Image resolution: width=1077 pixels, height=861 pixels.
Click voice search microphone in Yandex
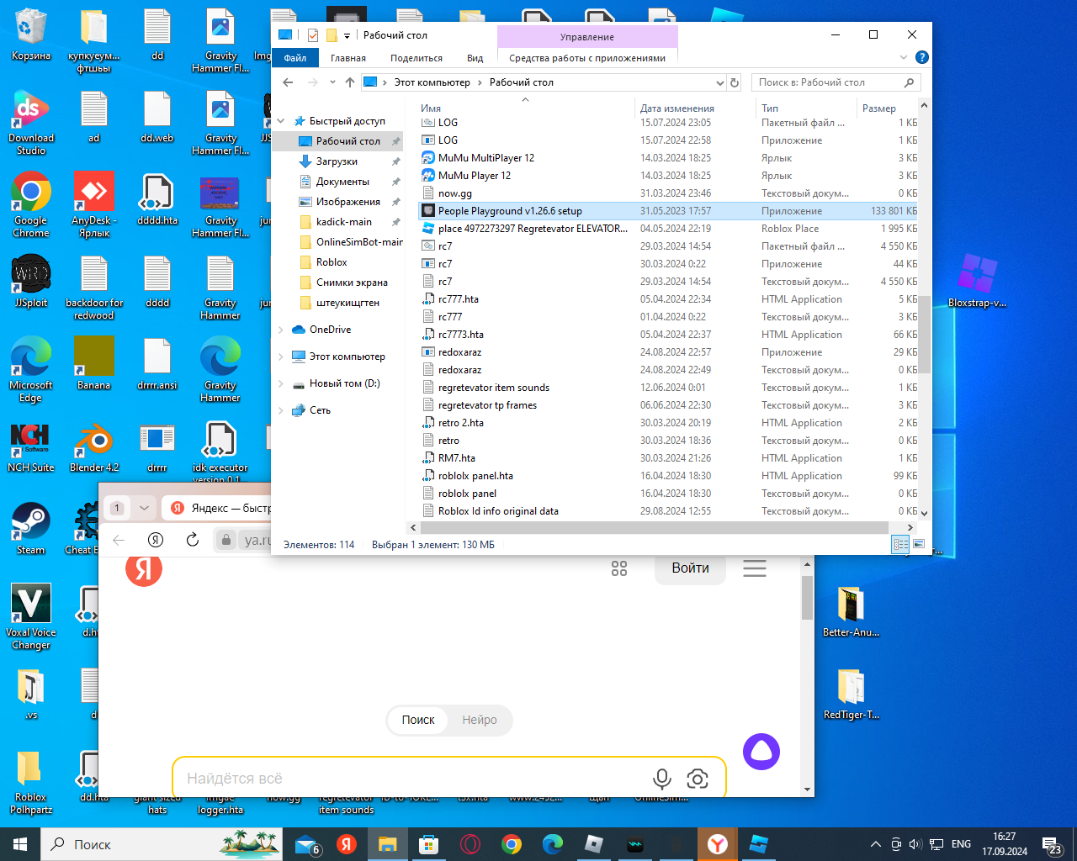(x=662, y=779)
